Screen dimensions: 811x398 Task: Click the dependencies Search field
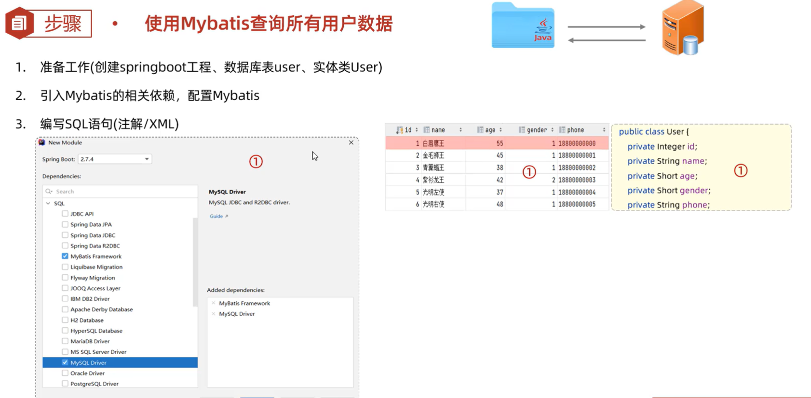coord(120,192)
